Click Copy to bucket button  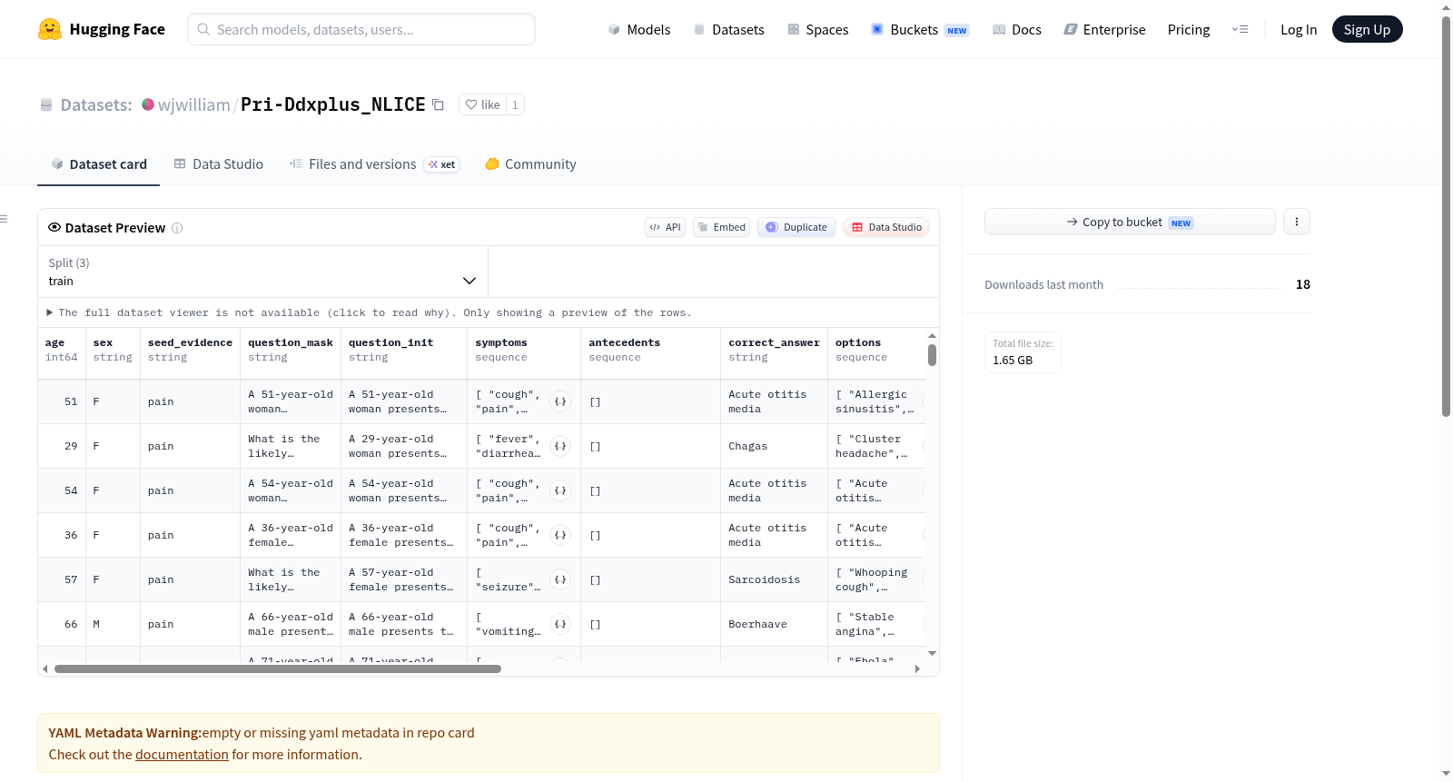pyautogui.click(x=1130, y=222)
